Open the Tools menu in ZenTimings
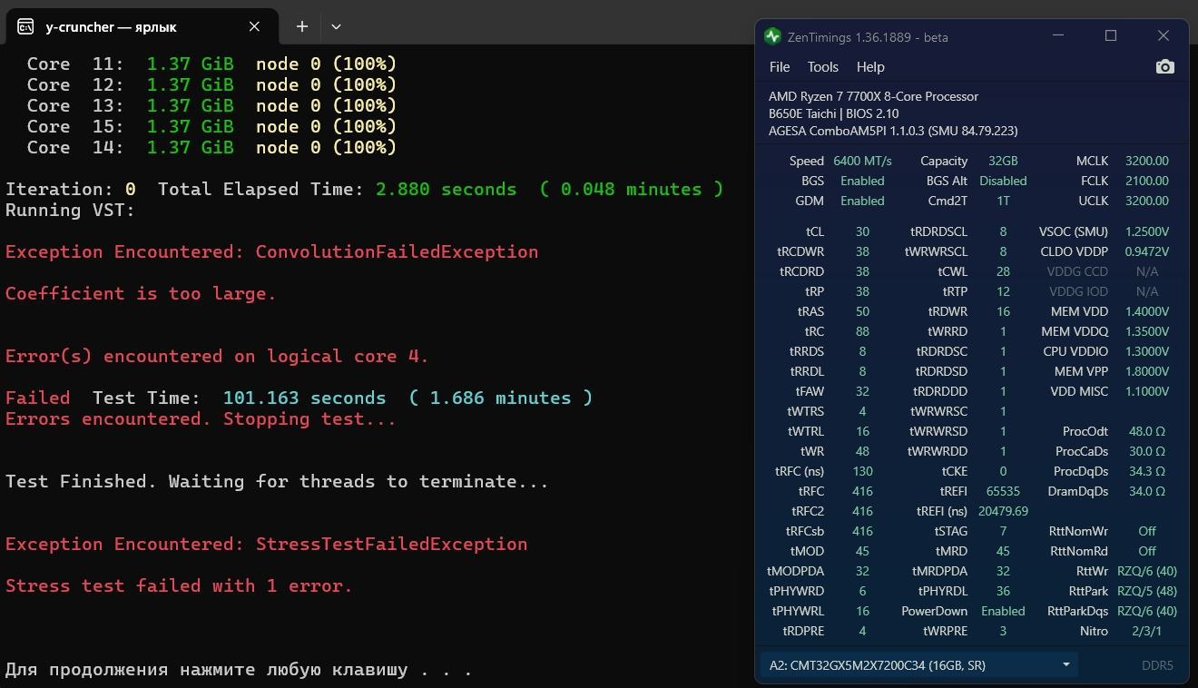This screenshot has height=688, width=1198. click(822, 67)
